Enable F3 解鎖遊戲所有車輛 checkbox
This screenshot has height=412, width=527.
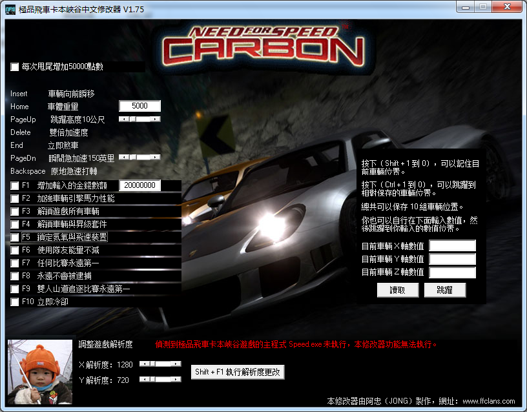[14, 211]
